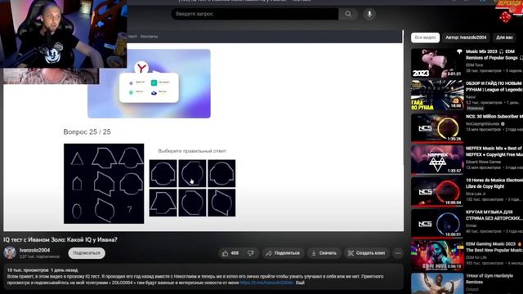Image resolution: width=523 pixels, height=294 pixels.
Task: Click the red dice icon in the top corner
Action: click(505, 16)
